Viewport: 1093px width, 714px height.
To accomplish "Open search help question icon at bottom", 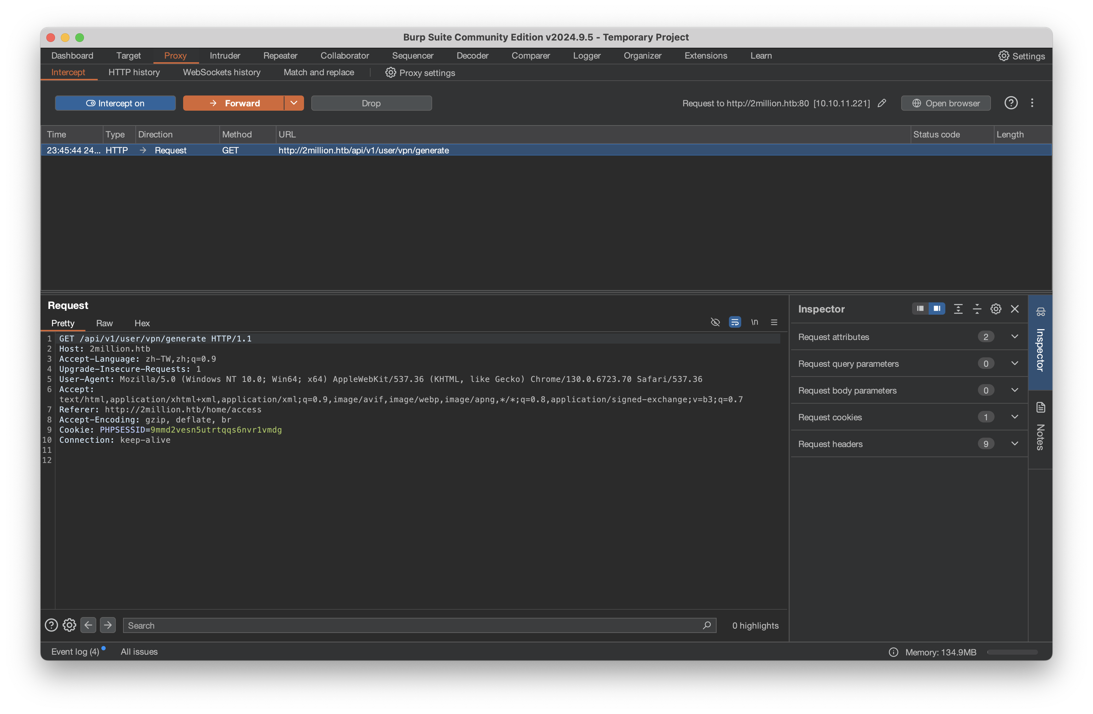I will pos(51,625).
